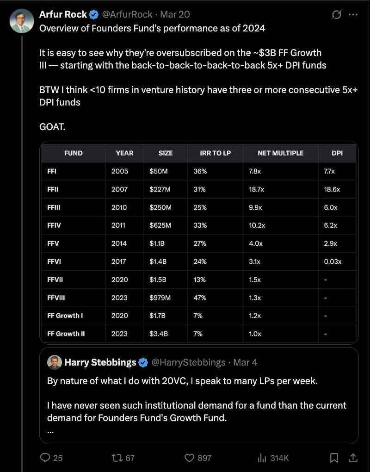The width and height of the screenshot is (370, 472).
Task: Click Harry Stebbings' verified badge
Action: coord(143,362)
